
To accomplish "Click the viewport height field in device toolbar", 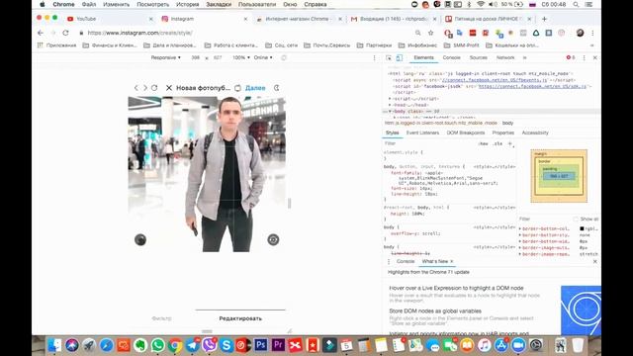I will pyautogui.click(x=218, y=57).
